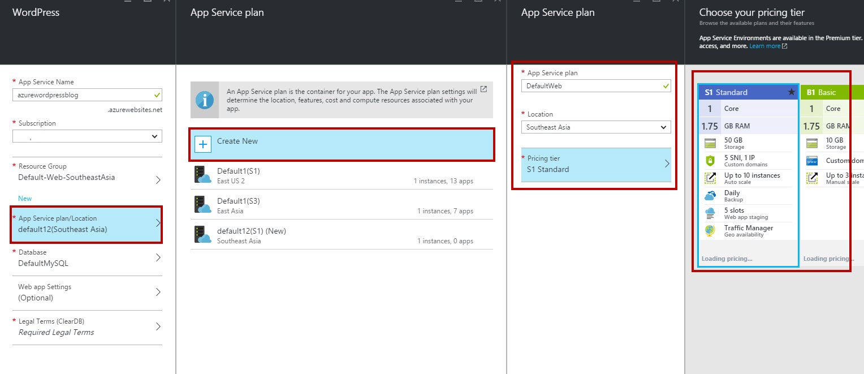Click the server icon for Default1(S1)
Screen dimensions: 864x374
(202, 174)
